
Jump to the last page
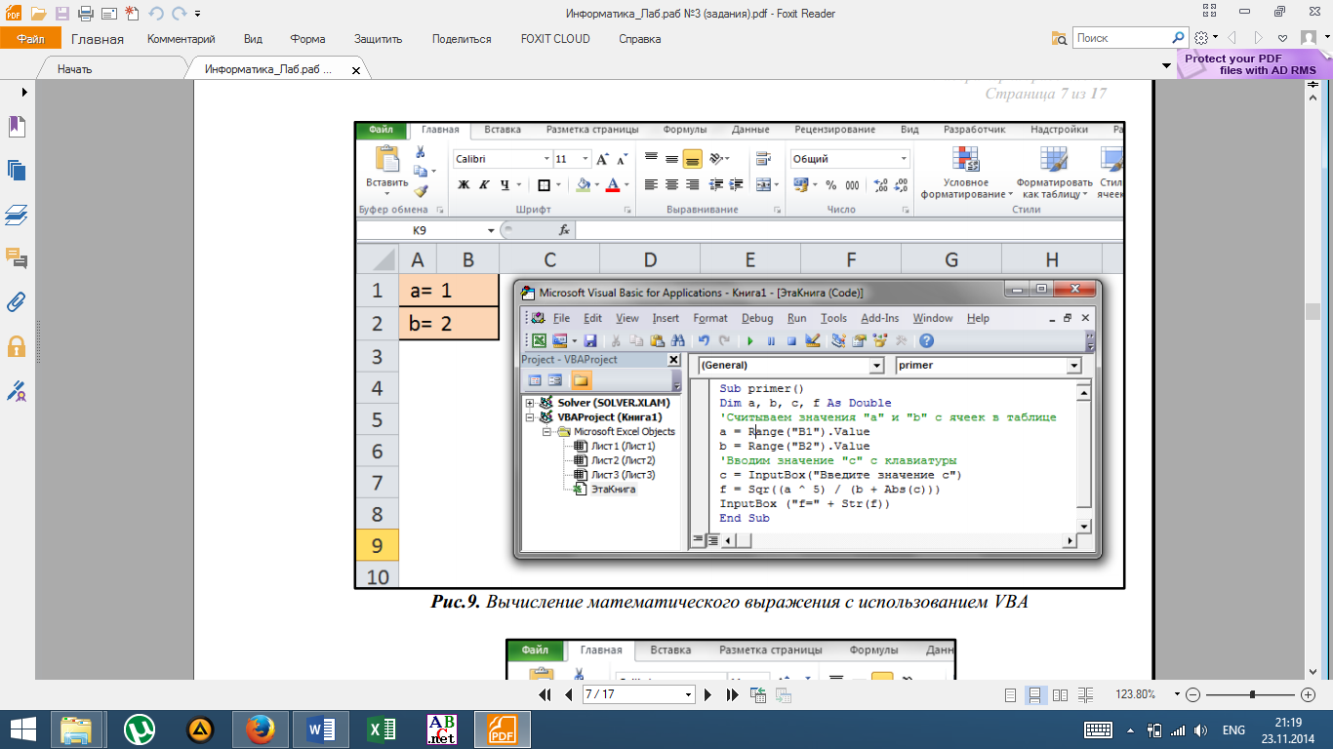[732, 694]
